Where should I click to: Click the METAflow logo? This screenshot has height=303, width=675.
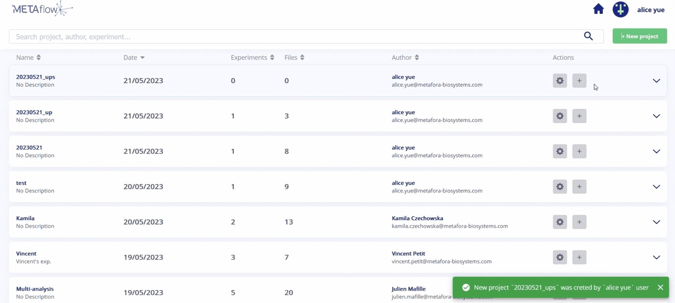click(x=42, y=9)
